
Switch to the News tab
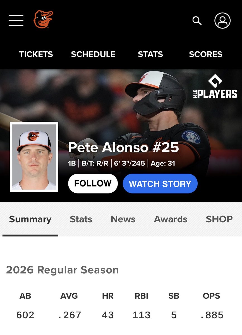123,219
